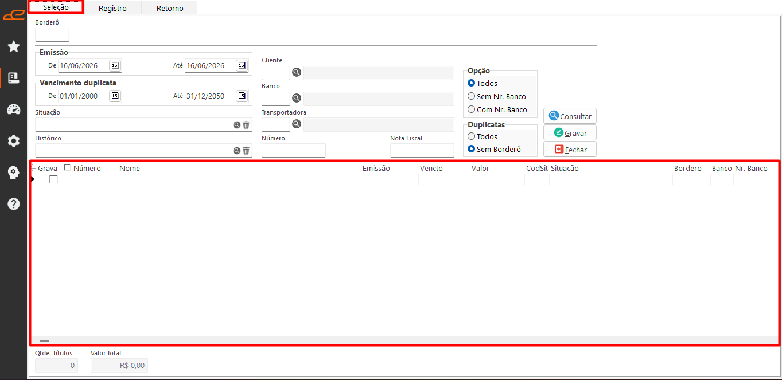Switch to the Retorno tab

pyautogui.click(x=170, y=8)
